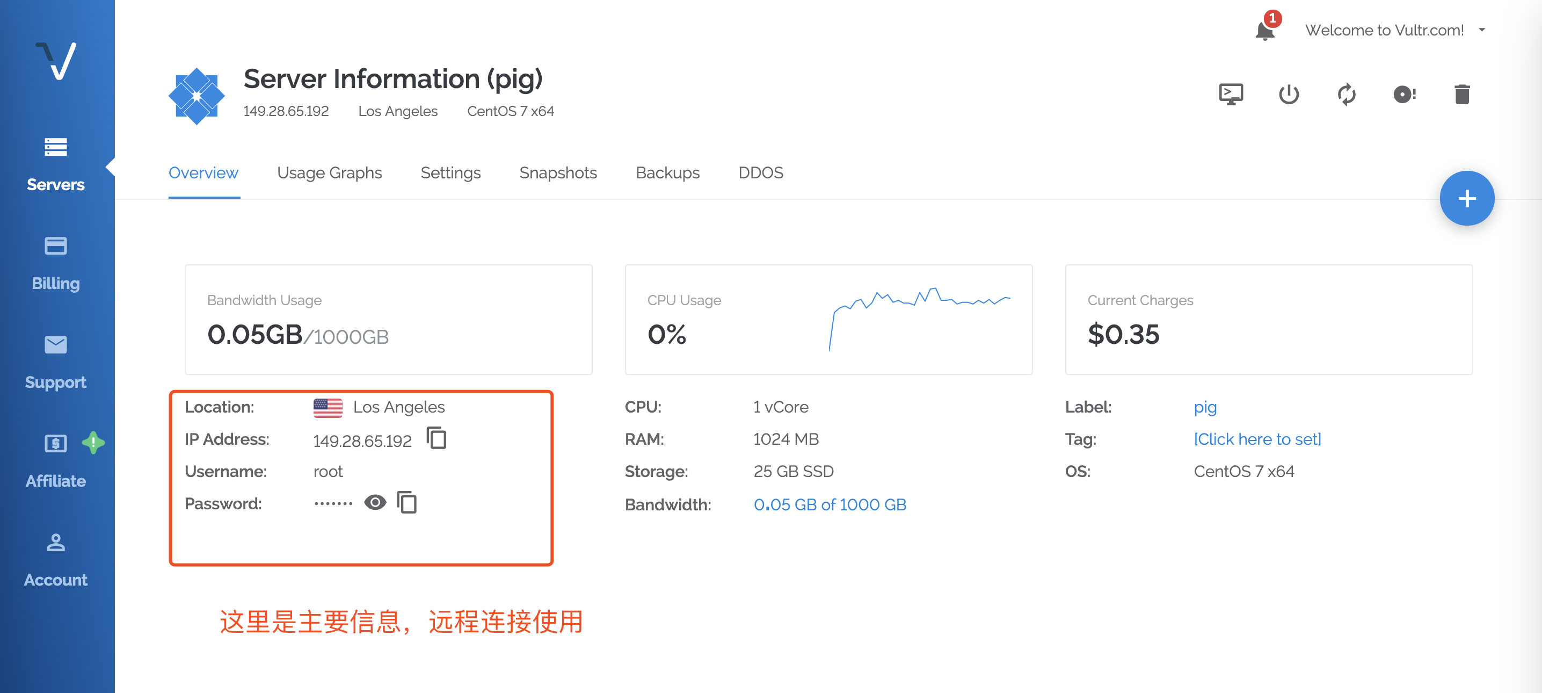Viewport: 1542px width, 693px height.
Task: Copy the root password
Action: (408, 503)
